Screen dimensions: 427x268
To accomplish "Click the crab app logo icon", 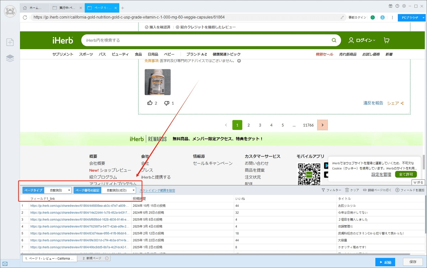I will tap(10, 11).
